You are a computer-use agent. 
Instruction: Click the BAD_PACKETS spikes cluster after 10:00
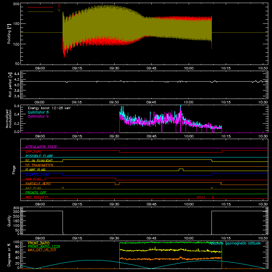pyautogui.click(x=201, y=197)
